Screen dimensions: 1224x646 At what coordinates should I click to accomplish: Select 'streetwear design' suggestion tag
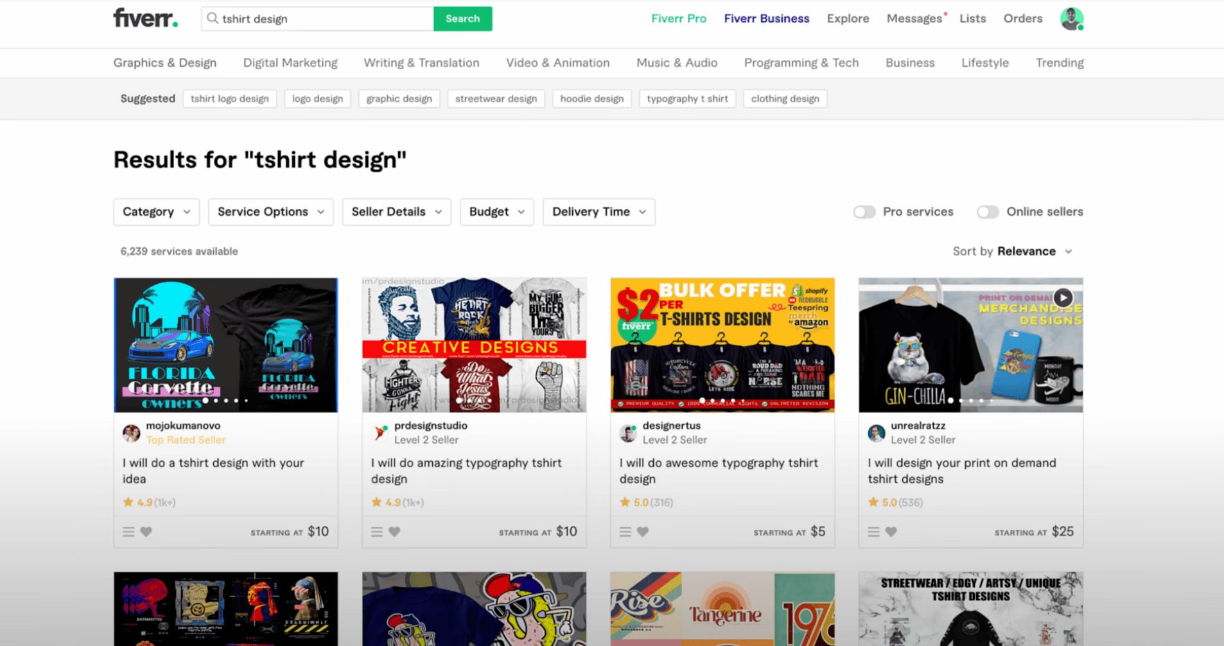[x=496, y=99]
